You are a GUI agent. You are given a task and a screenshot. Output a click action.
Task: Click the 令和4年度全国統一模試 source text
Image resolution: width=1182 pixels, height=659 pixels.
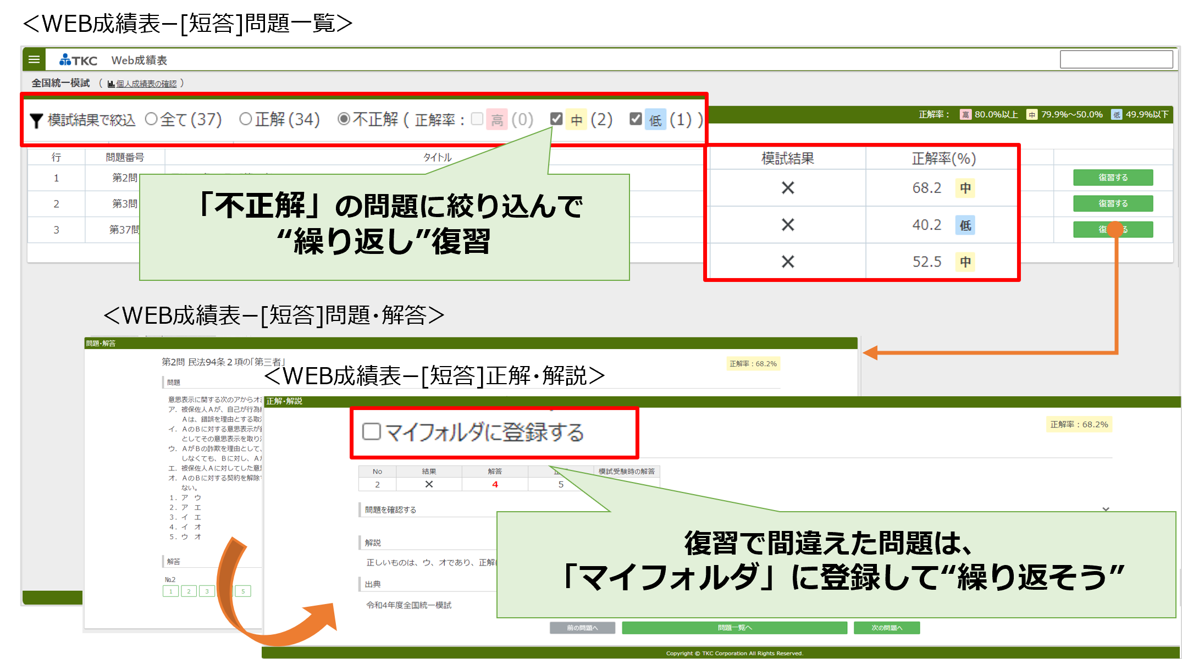coord(408,605)
